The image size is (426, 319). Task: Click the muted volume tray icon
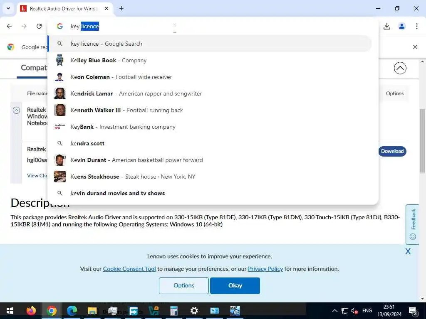click(x=354, y=311)
